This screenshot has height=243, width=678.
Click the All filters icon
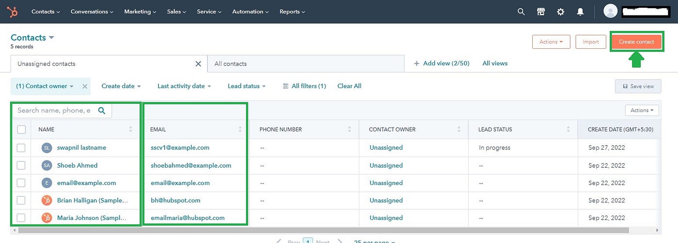[286, 86]
